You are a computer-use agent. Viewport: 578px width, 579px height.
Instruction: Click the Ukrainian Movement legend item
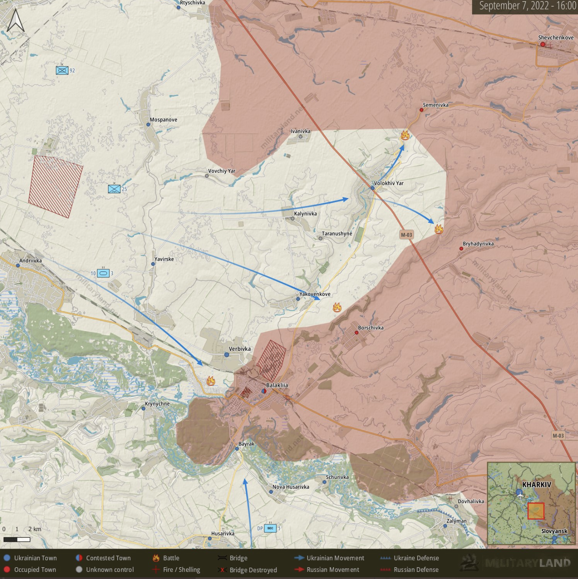click(x=330, y=558)
